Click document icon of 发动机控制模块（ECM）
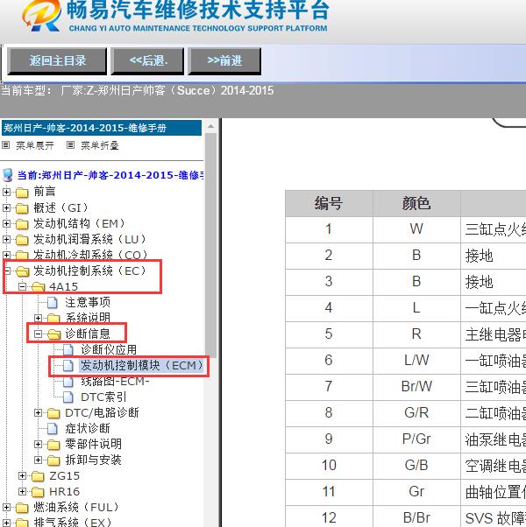526x527 pixels. [x=68, y=366]
